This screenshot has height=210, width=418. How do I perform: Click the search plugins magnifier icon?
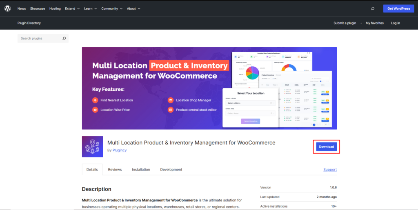click(64, 39)
